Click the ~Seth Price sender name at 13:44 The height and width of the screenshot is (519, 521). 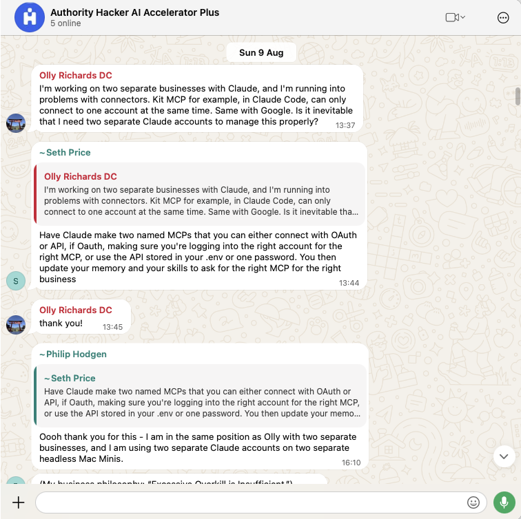pos(65,152)
